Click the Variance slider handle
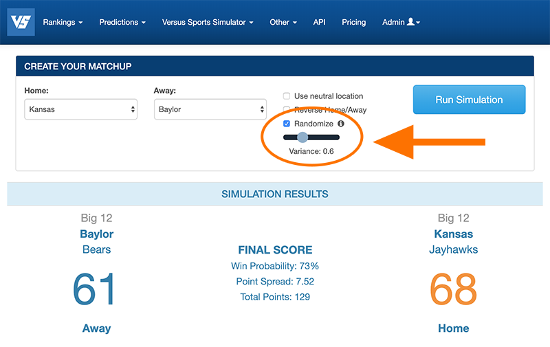The width and height of the screenshot is (550, 347). (x=302, y=137)
